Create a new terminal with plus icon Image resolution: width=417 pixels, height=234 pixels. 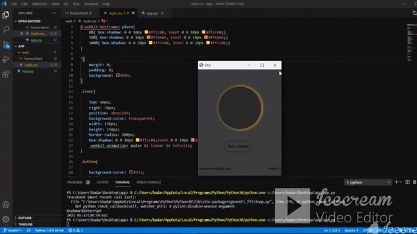[x=396, y=182]
